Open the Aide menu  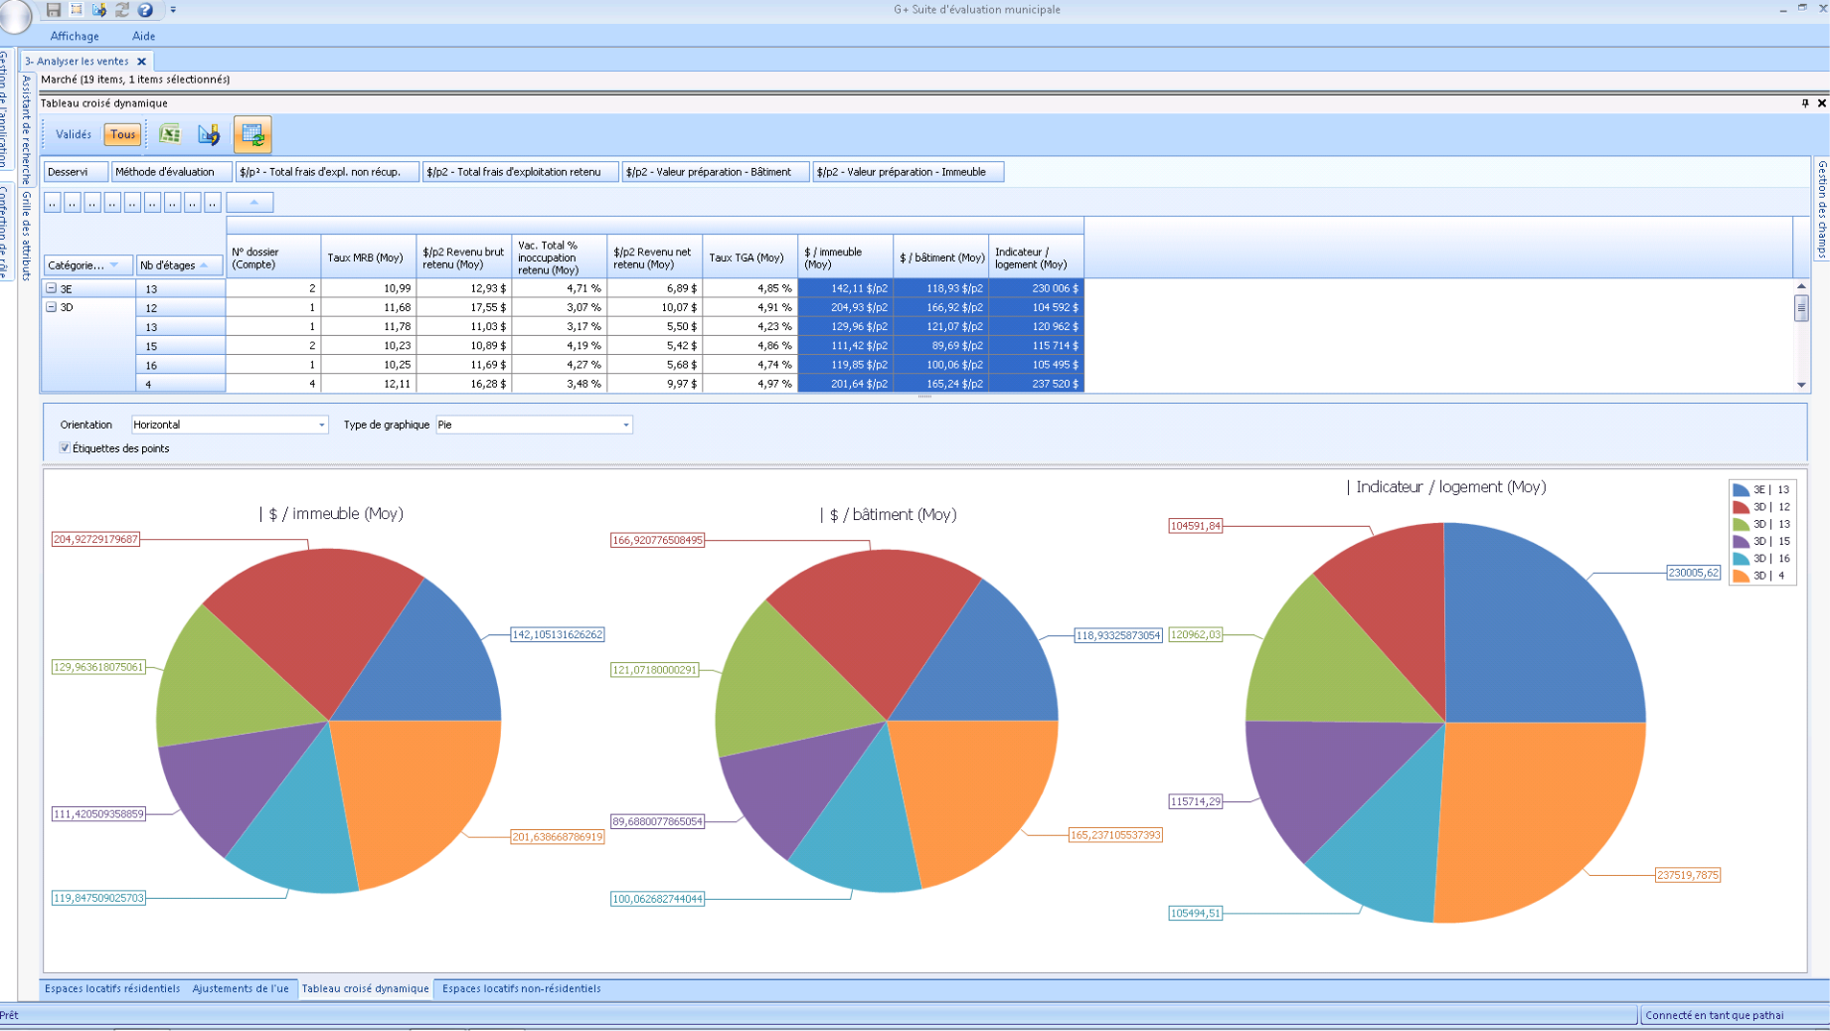click(143, 37)
